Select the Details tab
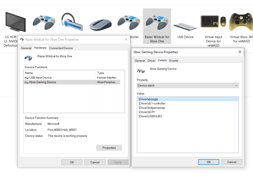253x187 pixels. tap(162, 60)
